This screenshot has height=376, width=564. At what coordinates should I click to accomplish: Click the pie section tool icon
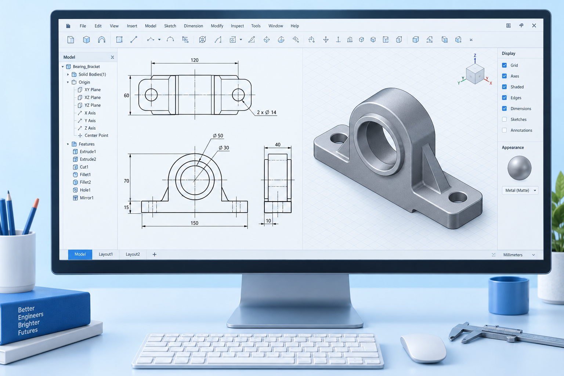[281, 40]
